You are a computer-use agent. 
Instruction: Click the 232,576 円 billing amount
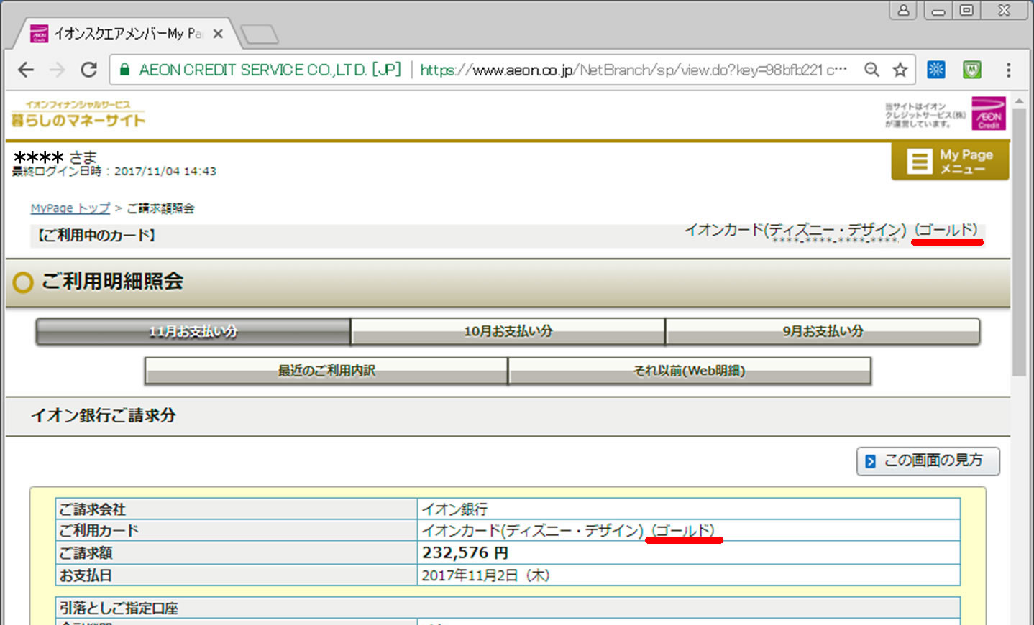coord(465,553)
